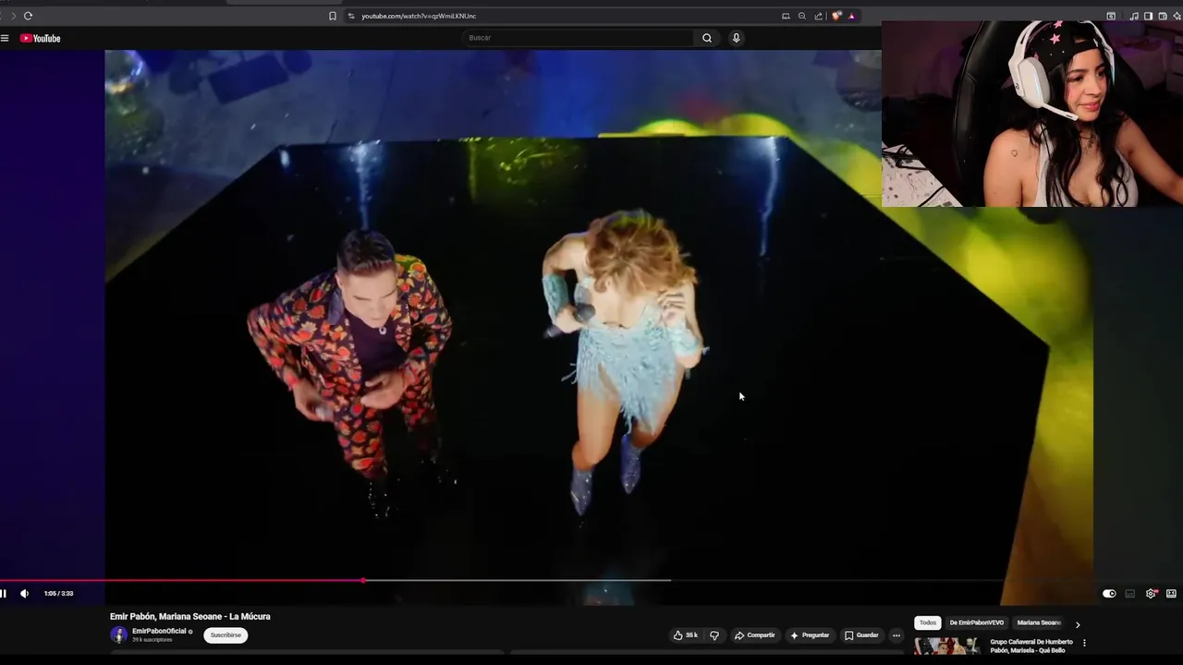Switch player to theater mode
The height and width of the screenshot is (665, 1183).
tap(1171, 594)
